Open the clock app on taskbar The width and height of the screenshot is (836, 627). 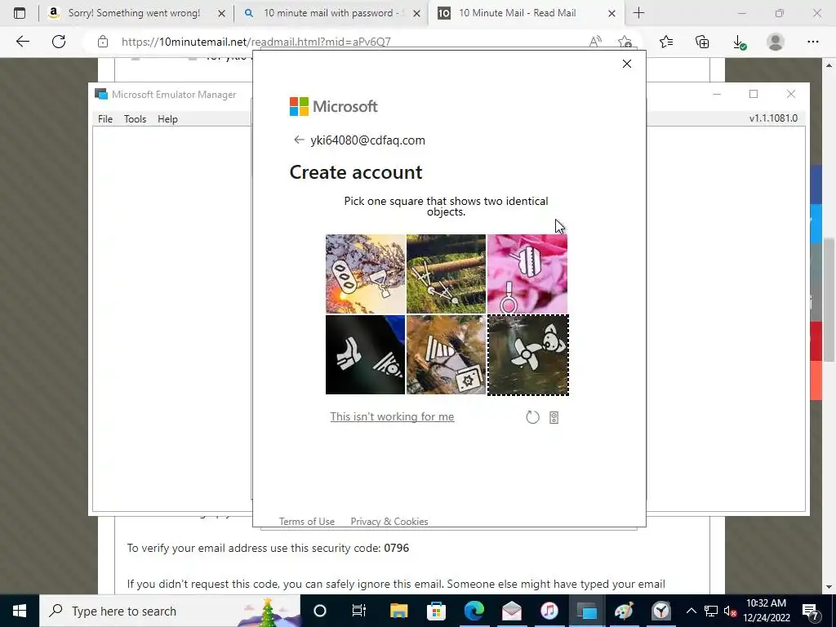[661, 611]
